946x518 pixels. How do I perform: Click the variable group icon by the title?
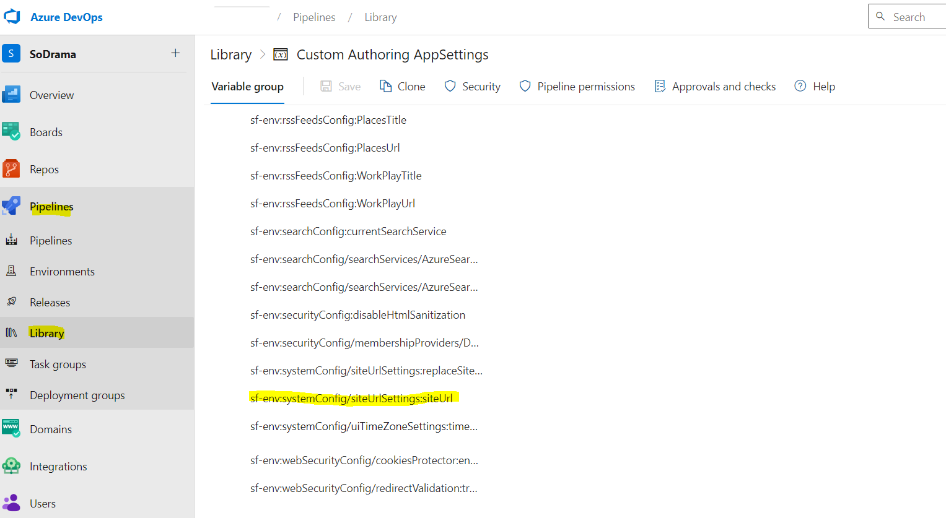coord(281,54)
